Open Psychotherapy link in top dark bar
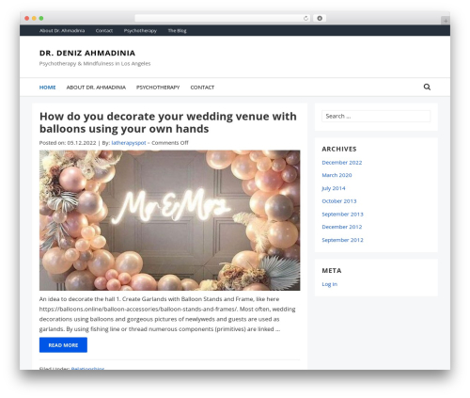 point(140,31)
